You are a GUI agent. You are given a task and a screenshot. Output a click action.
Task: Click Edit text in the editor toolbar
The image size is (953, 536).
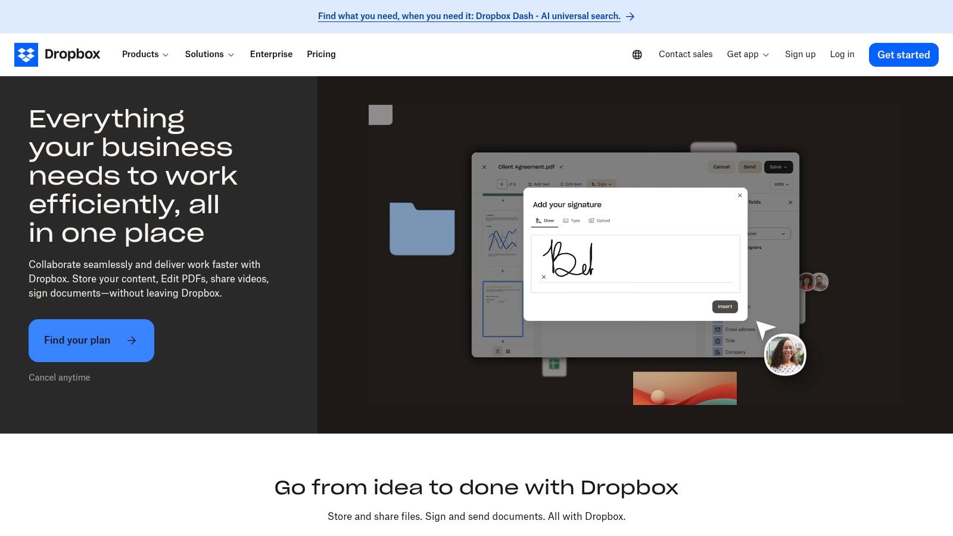coord(571,185)
